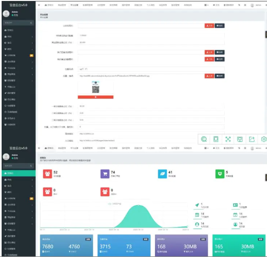
Task: Click the red users icon beside 52
Action: coord(47,174)
